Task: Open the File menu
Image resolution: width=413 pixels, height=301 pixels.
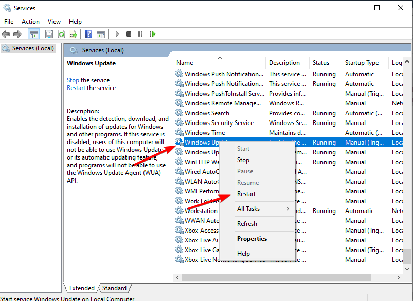Action: point(9,21)
